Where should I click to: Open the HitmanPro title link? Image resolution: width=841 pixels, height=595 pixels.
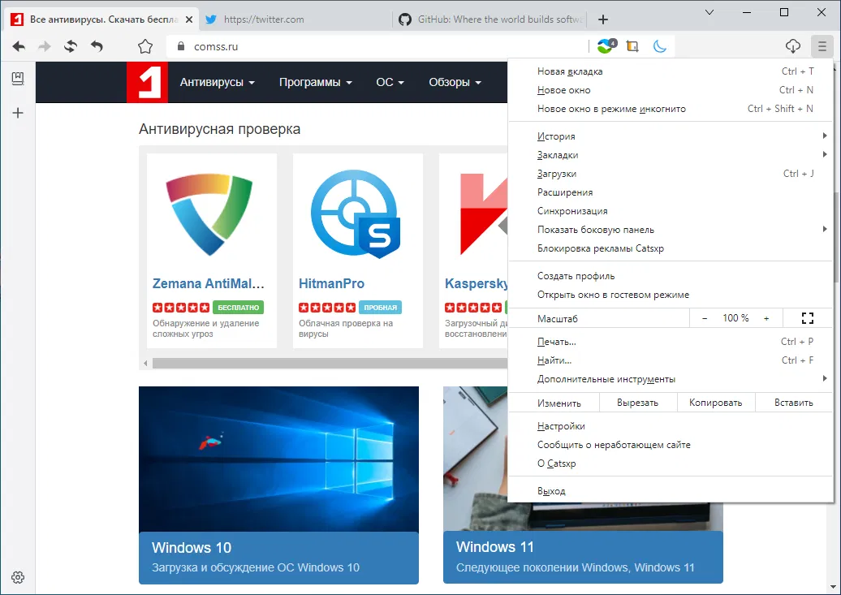pyautogui.click(x=331, y=283)
